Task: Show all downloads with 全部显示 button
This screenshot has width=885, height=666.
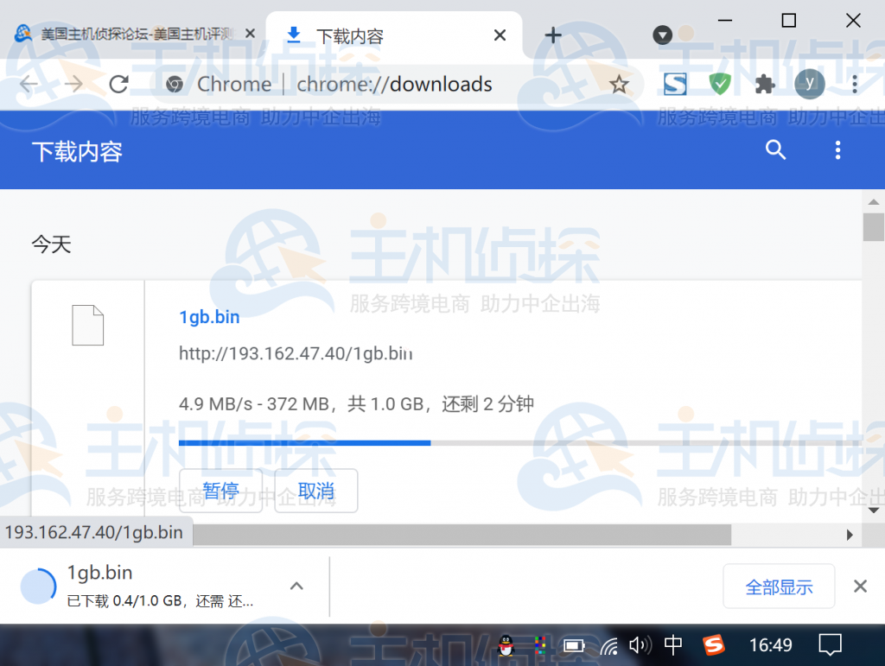Action: (779, 587)
